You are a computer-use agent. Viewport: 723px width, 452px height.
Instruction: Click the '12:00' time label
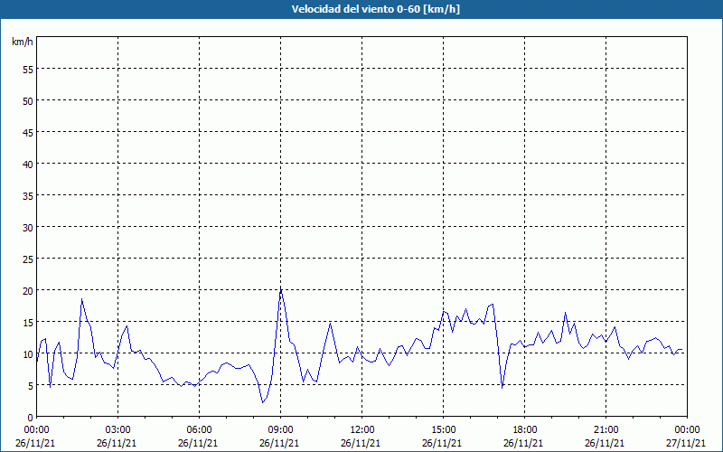(361, 430)
